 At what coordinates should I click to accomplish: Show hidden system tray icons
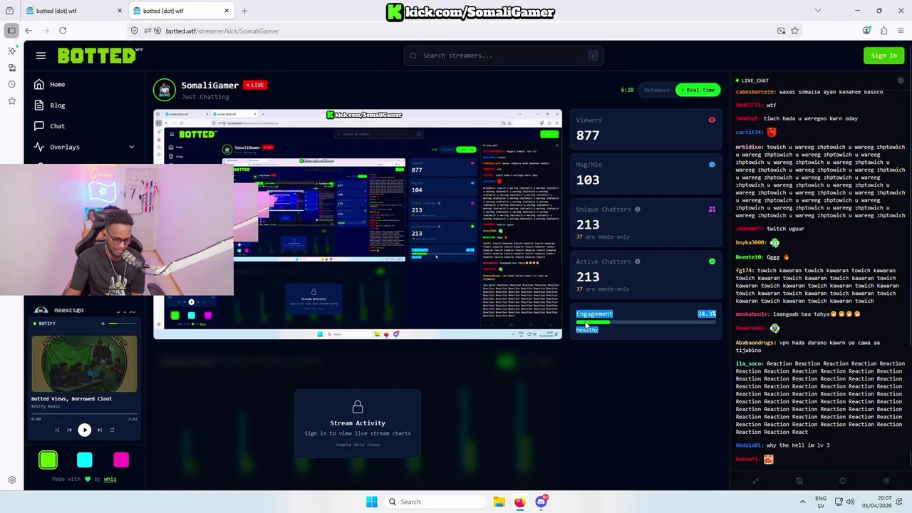click(802, 502)
